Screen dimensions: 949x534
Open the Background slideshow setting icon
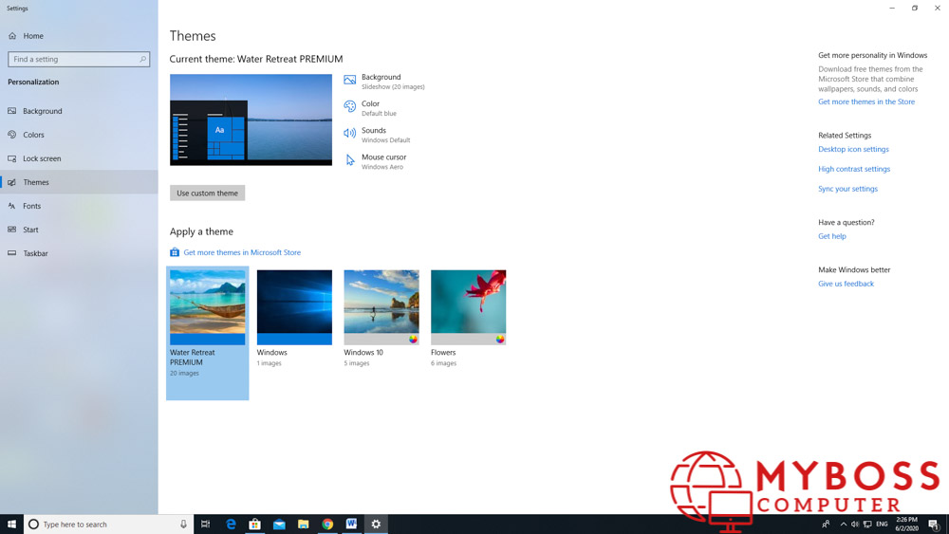(350, 80)
